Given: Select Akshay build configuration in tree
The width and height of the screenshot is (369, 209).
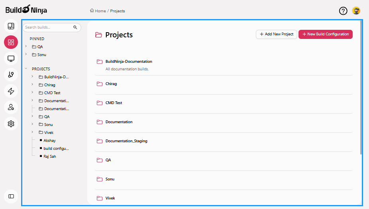Looking at the screenshot, I should [50, 141].
